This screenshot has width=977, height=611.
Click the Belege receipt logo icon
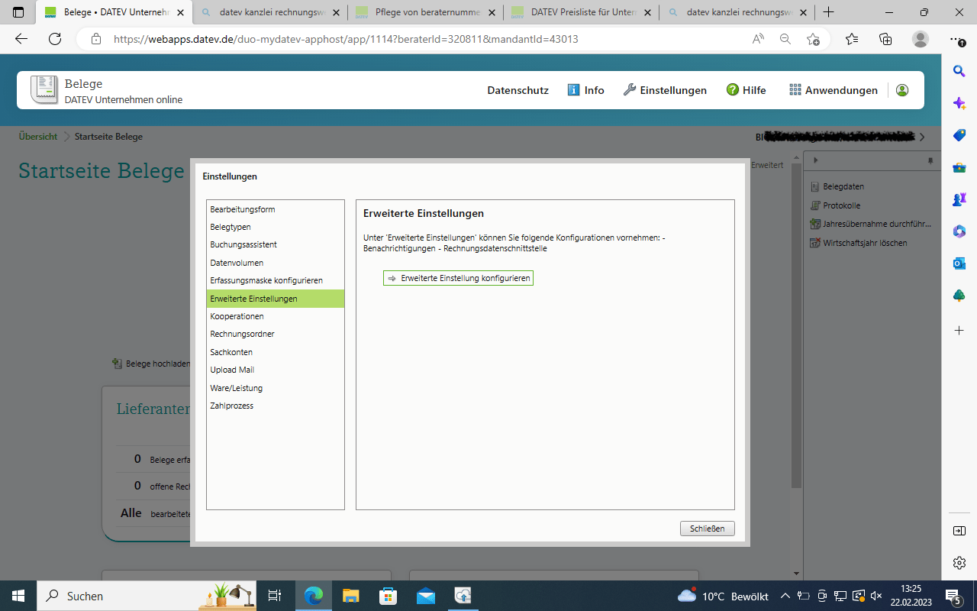[44, 89]
